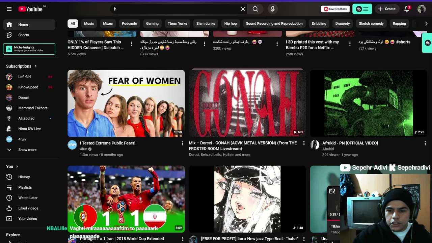Filter feed by Dramedy chip

pyautogui.click(x=343, y=24)
